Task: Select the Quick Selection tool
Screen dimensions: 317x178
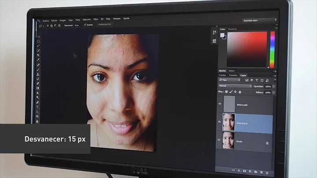Action: tap(38, 51)
